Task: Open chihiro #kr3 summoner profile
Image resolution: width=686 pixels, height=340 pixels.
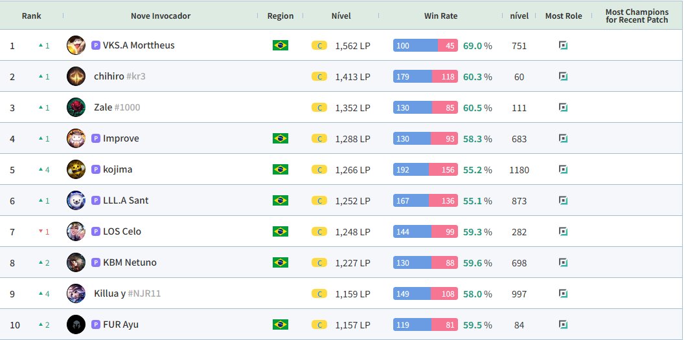Action: coord(119,76)
